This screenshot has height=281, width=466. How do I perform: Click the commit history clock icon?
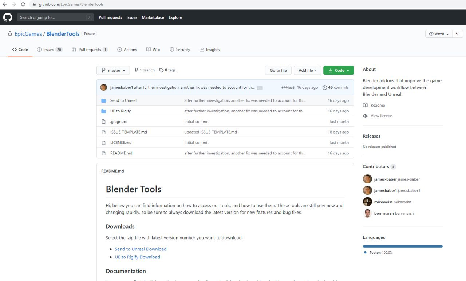click(325, 87)
